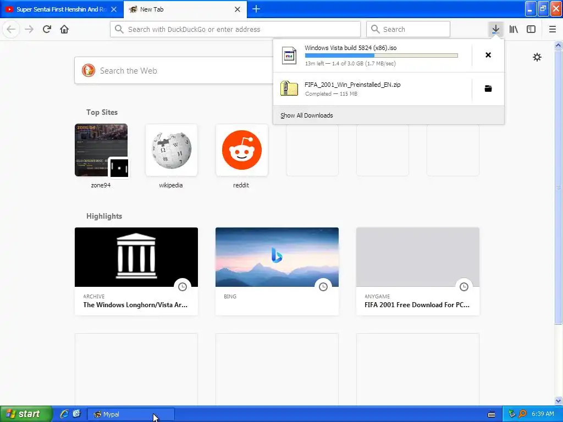Open New Tab page settings gear
Image resolution: width=563 pixels, height=422 pixels.
537,57
